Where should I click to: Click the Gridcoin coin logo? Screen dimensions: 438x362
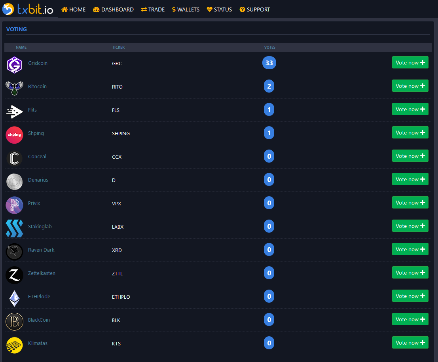pyautogui.click(x=14, y=65)
